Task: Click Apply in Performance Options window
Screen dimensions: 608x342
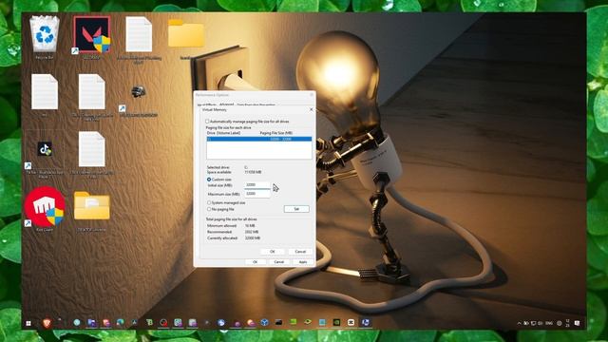Action: tap(303, 262)
